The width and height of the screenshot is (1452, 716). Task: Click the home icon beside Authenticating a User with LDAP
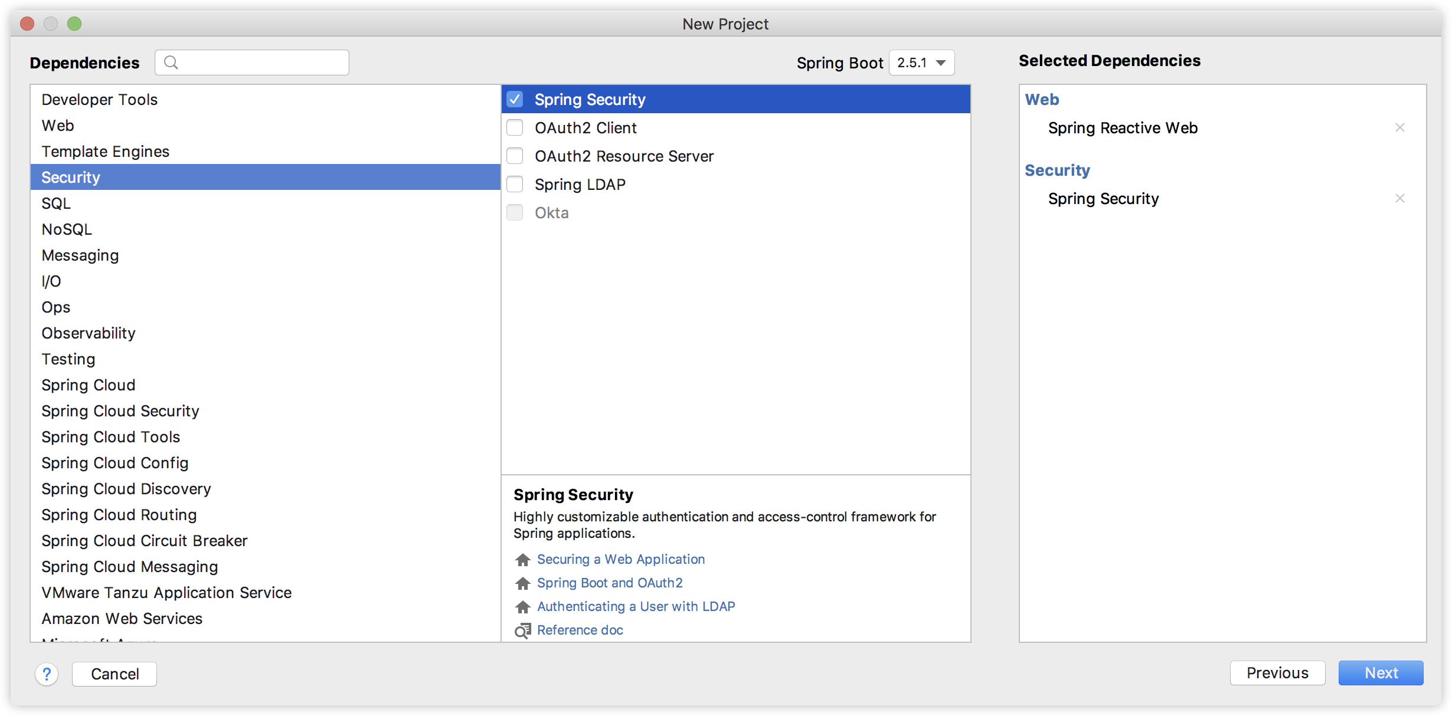tap(522, 606)
